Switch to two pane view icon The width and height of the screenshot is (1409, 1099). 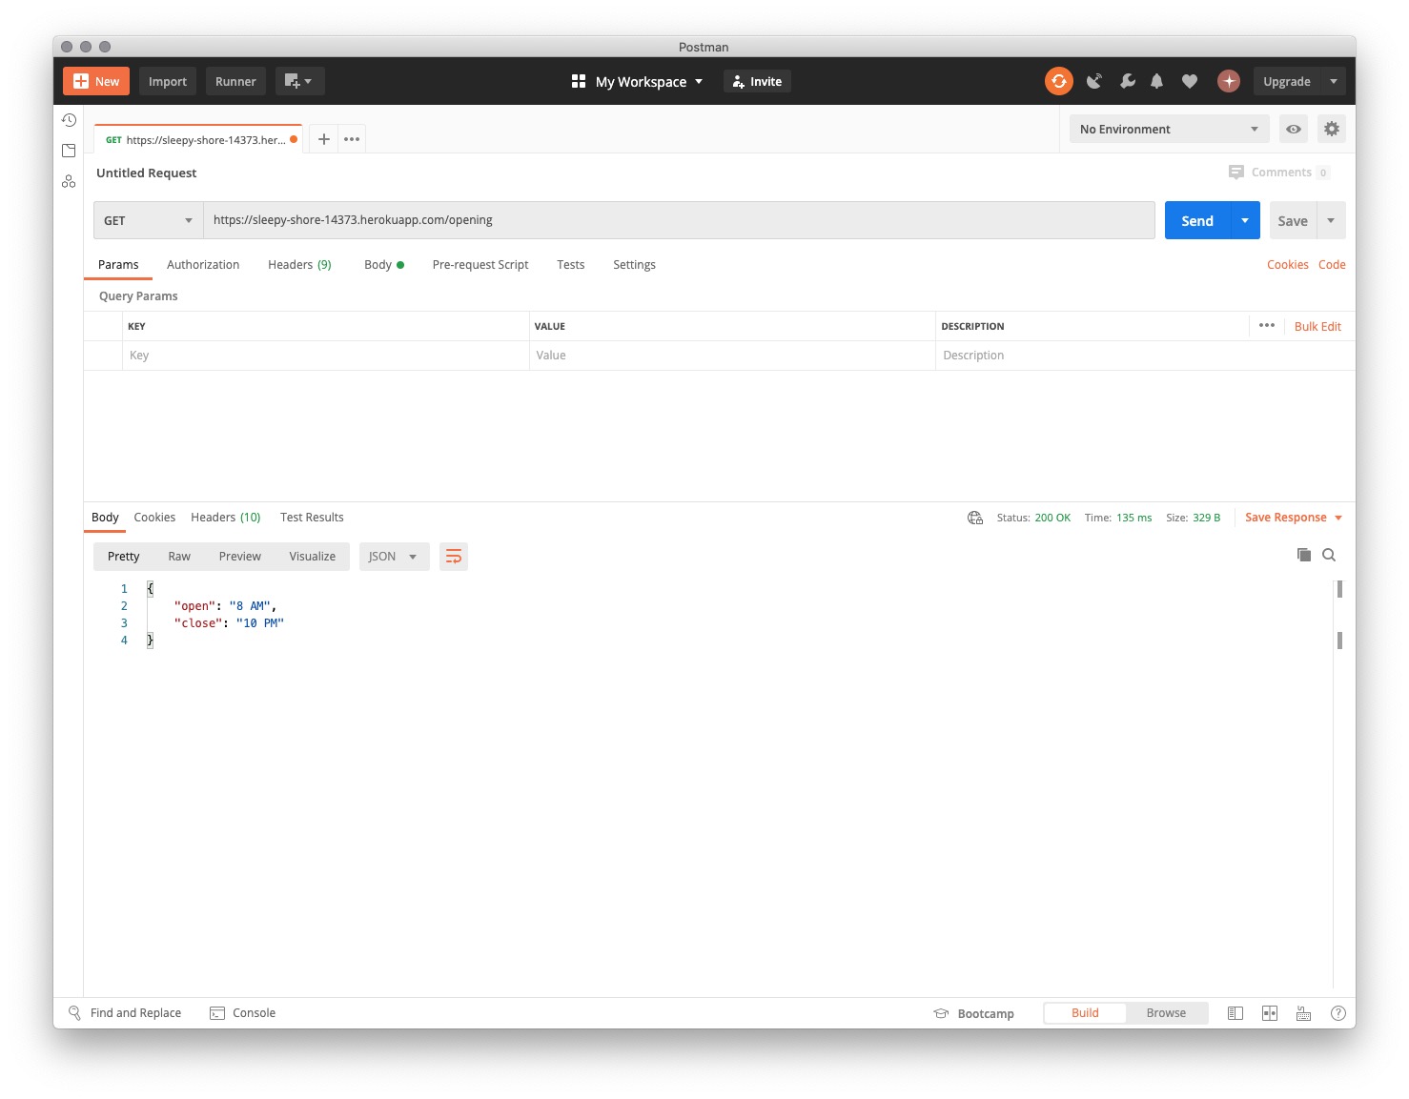pos(1269,1013)
